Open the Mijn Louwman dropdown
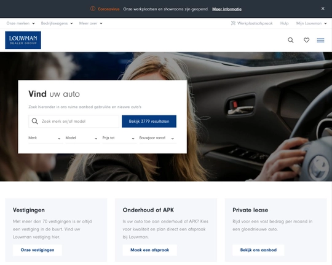 [x=311, y=23]
